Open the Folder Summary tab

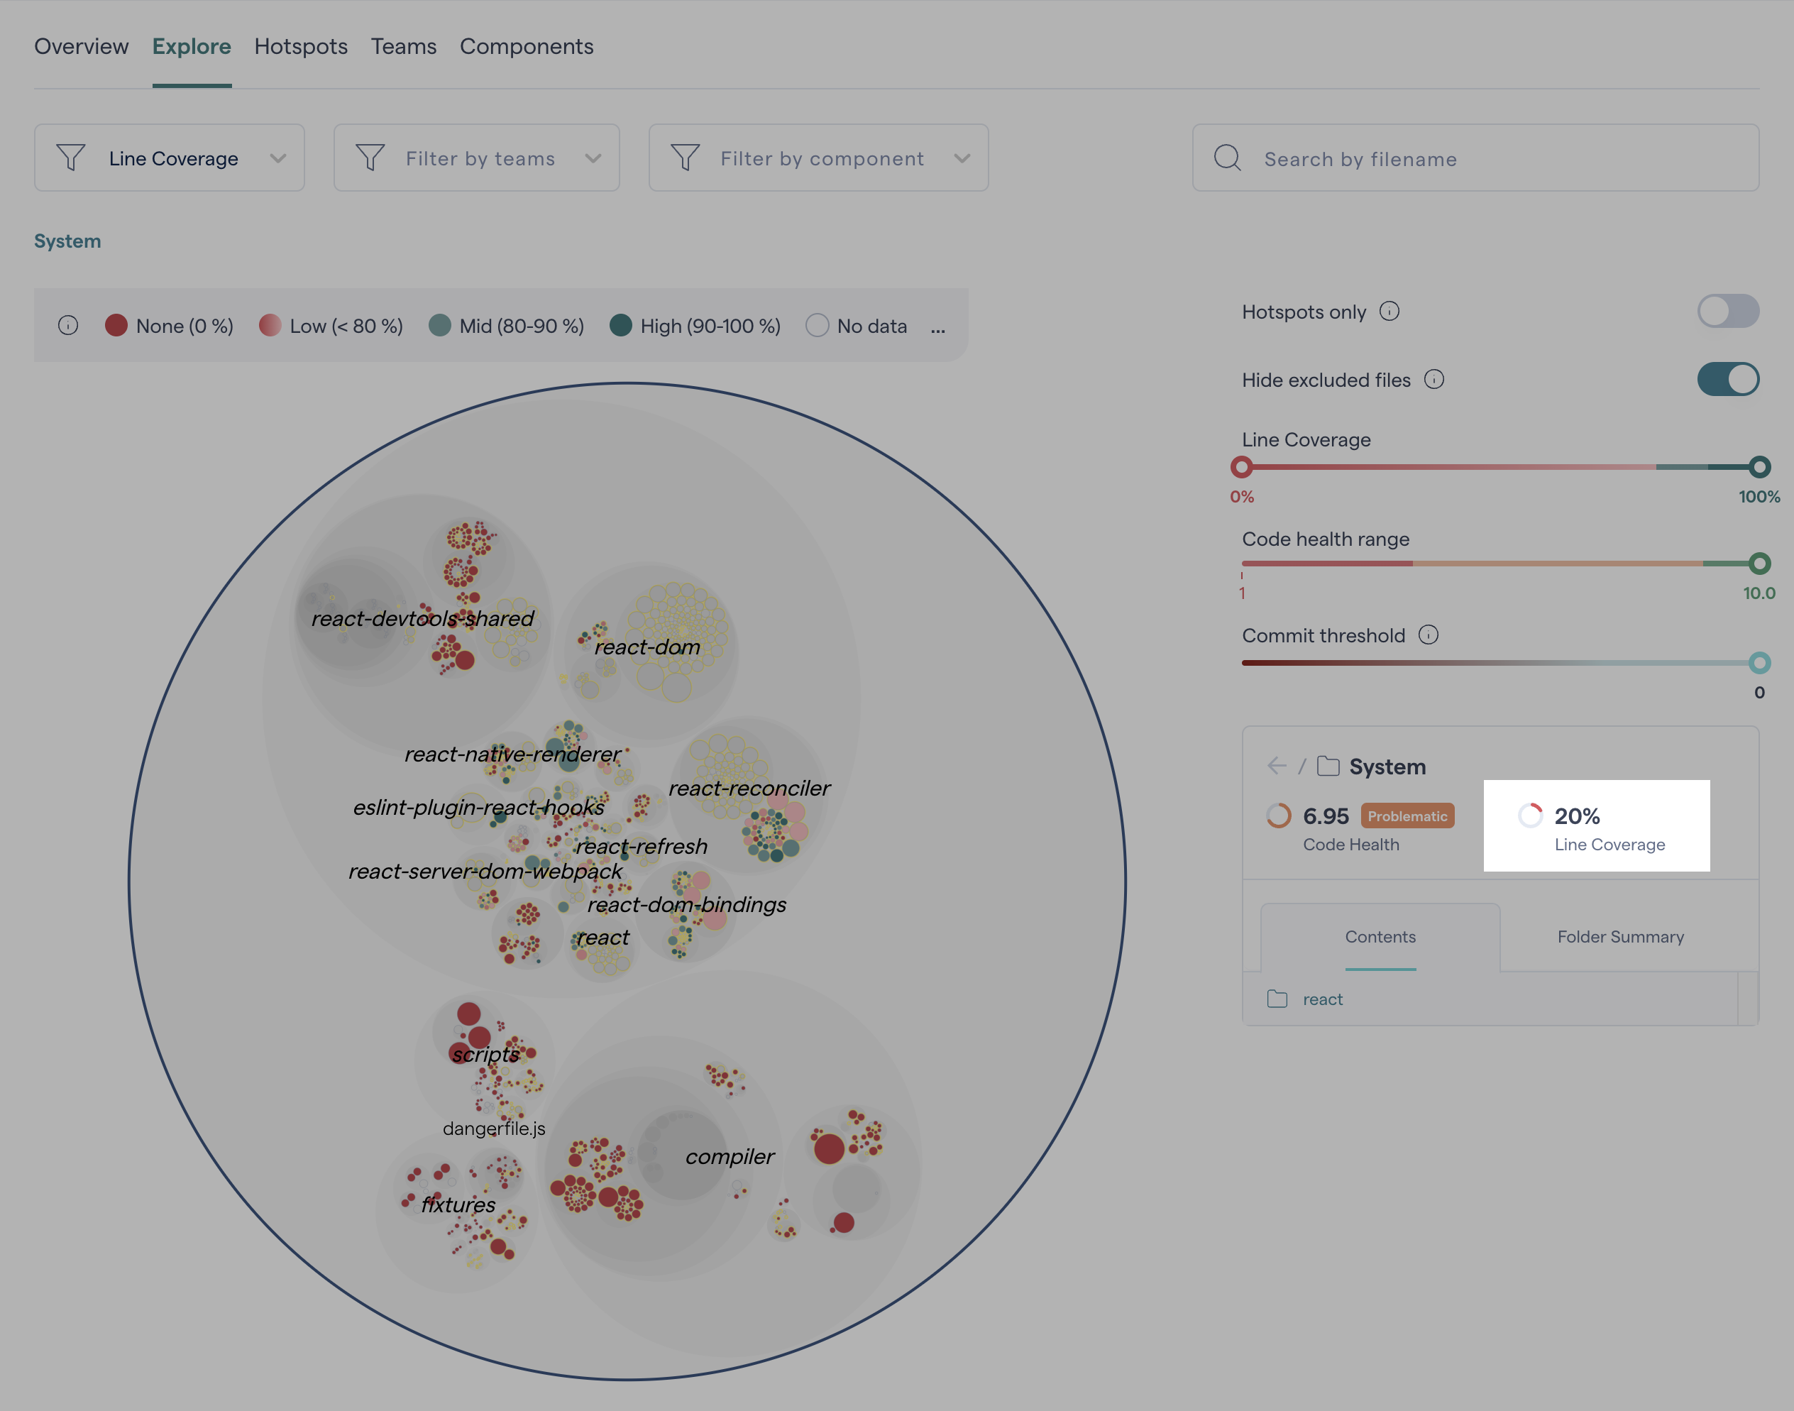(x=1619, y=937)
